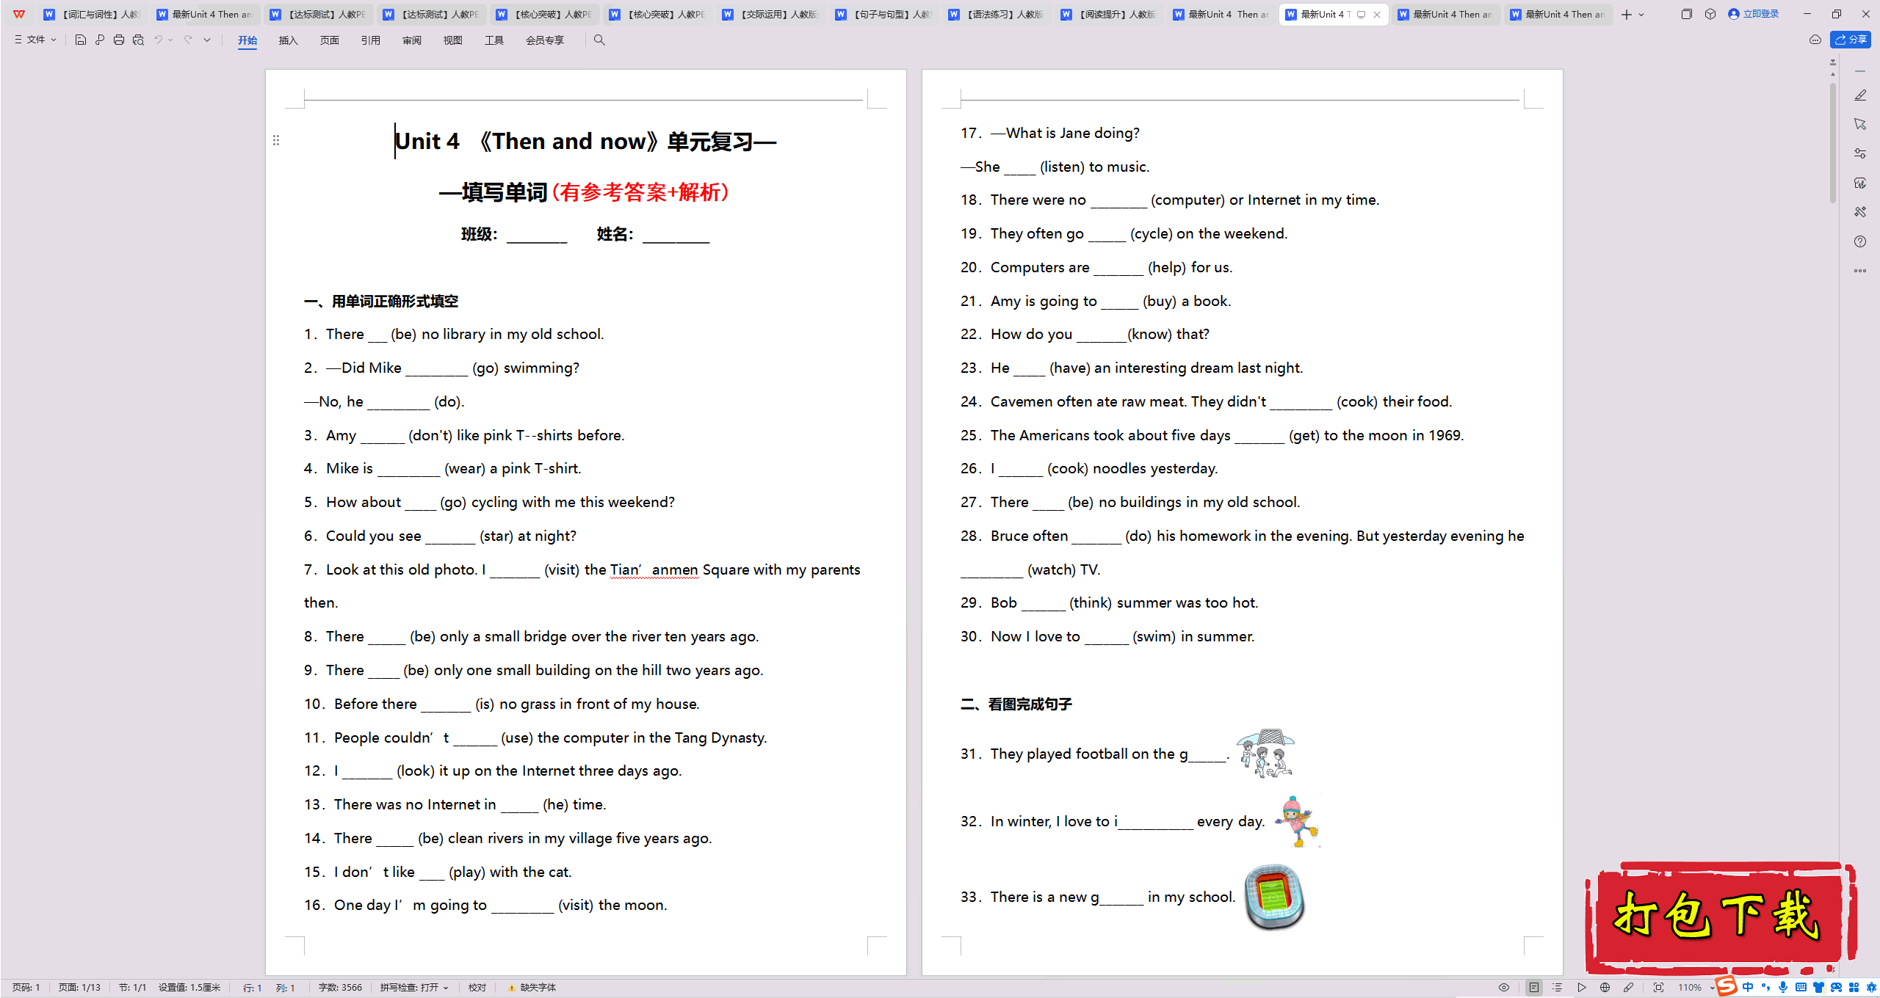The height and width of the screenshot is (998, 1880).
Task: Switch to the 页面 ribbon tab
Action: click(330, 40)
